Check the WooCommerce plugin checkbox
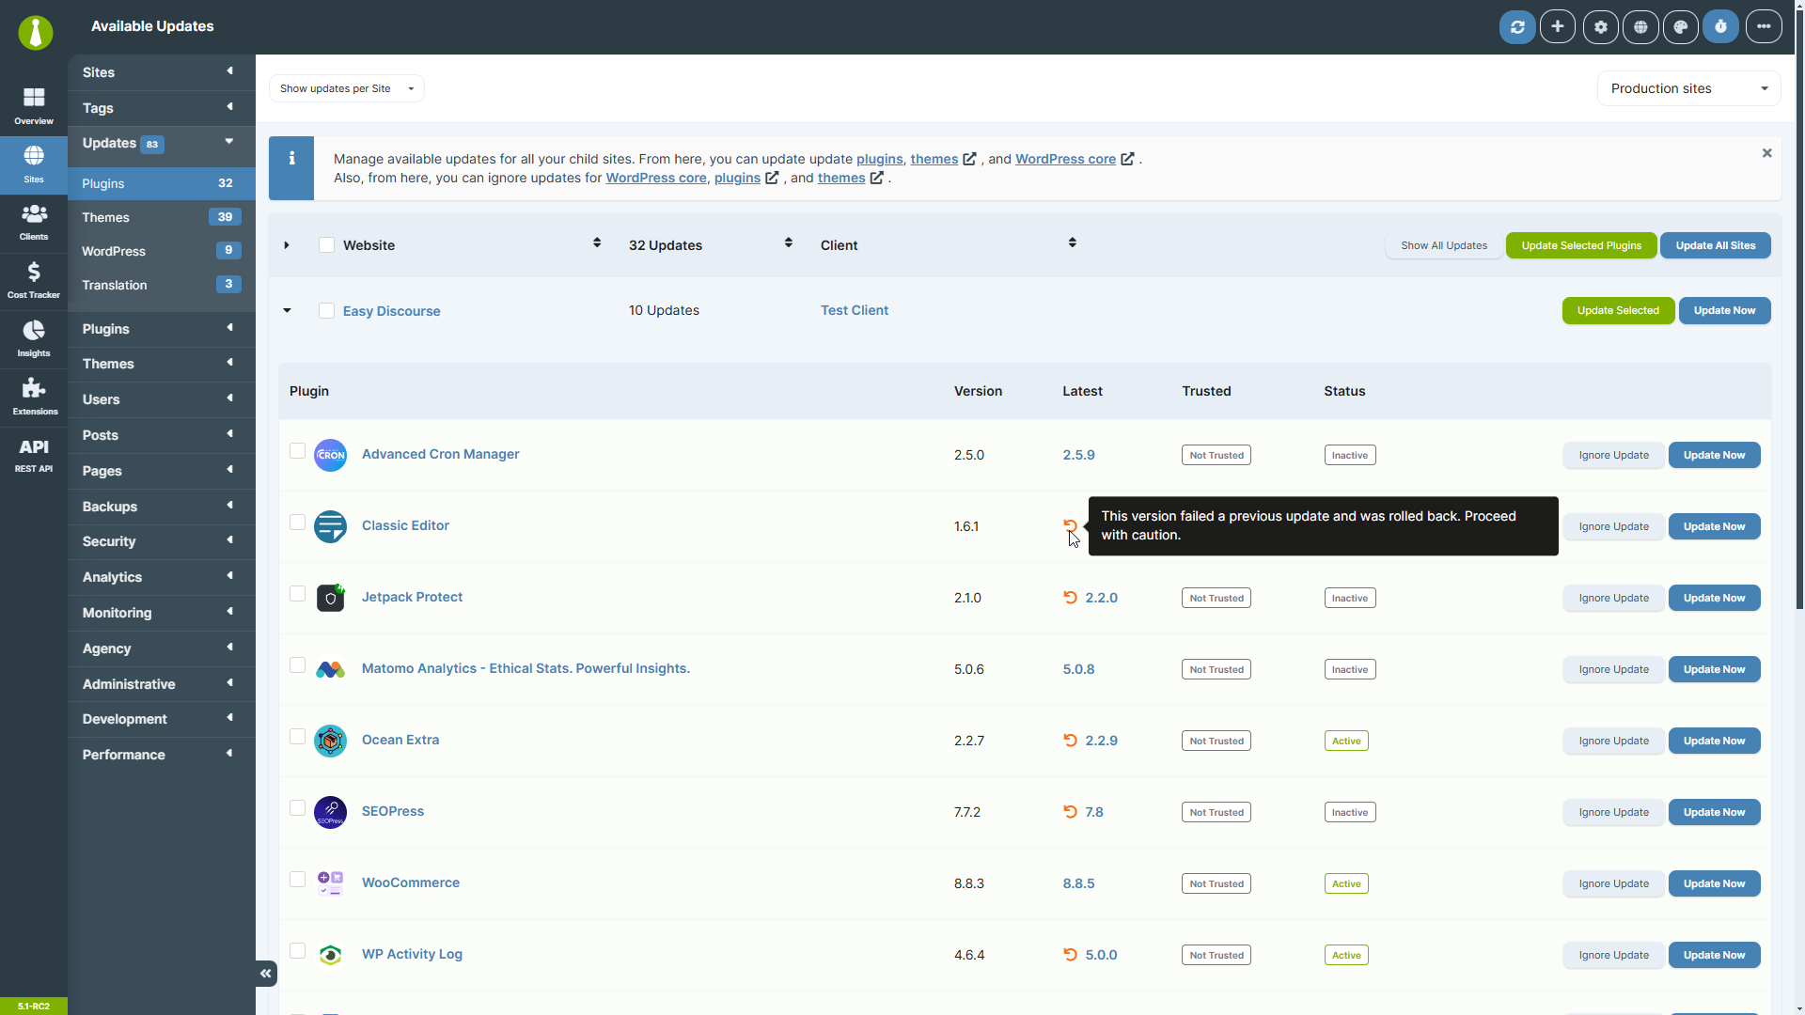 297,880
